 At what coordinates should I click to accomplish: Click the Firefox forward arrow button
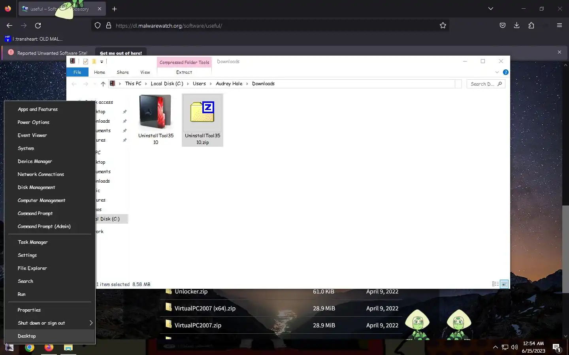point(24,26)
